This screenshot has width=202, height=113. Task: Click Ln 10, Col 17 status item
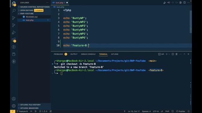click(134, 111)
